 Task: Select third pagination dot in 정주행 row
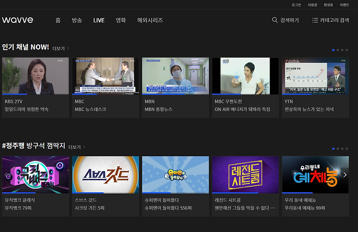click(342, 149)
